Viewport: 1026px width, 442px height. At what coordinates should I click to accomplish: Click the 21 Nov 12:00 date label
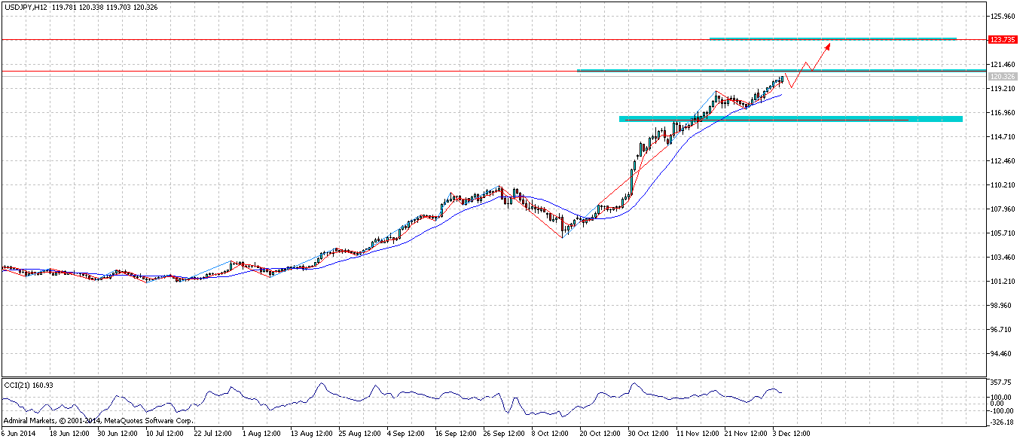pos(745,434)
